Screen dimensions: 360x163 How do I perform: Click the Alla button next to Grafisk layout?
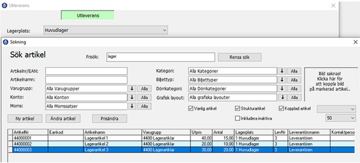coord(294,97)
